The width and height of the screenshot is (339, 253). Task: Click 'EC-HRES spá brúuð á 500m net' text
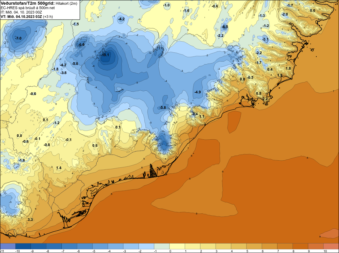tap(28, 8)
